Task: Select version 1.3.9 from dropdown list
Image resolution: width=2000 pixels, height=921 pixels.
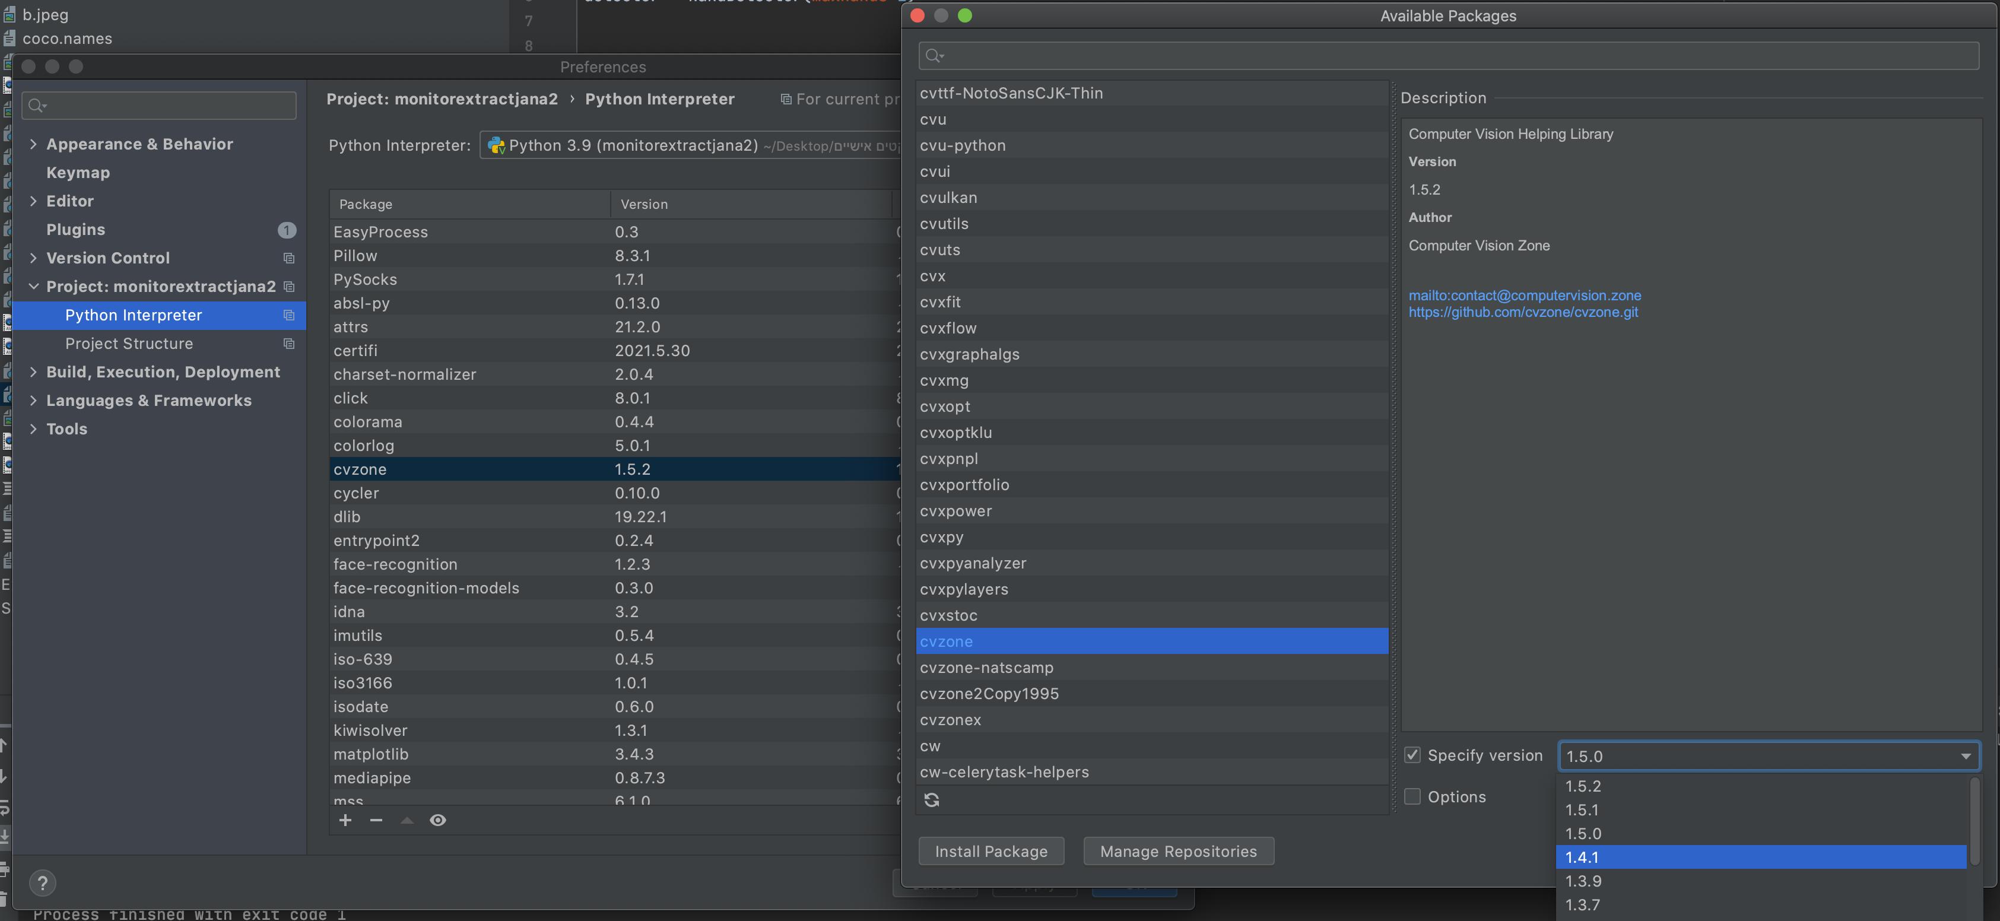Action: click(1583, 881)
